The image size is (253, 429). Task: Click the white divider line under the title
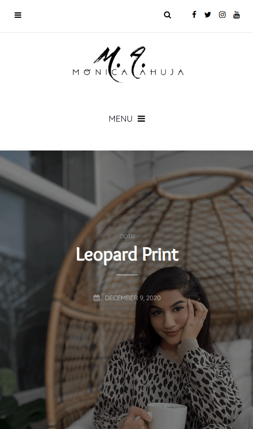click(127, 274)
